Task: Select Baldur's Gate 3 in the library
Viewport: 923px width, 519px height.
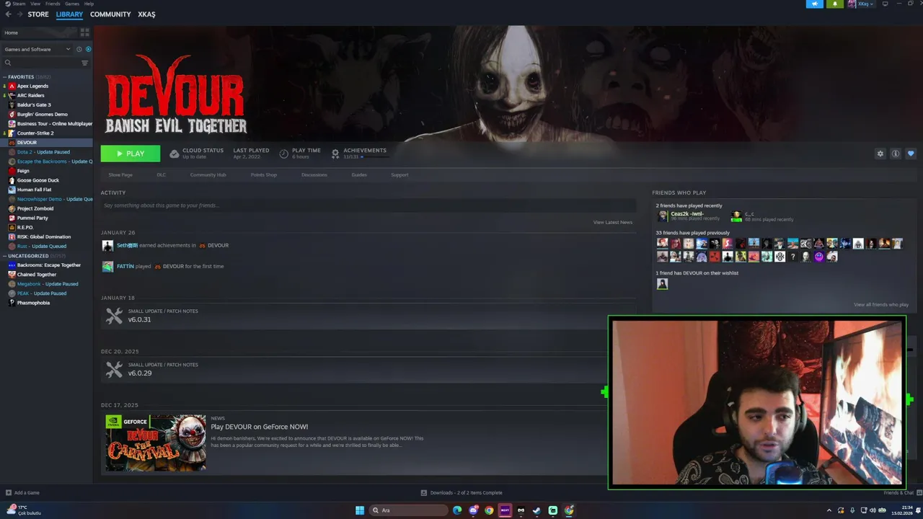Action: tap(34, 105)
